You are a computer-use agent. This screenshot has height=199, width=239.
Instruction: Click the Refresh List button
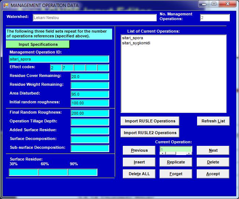[213, 121]
